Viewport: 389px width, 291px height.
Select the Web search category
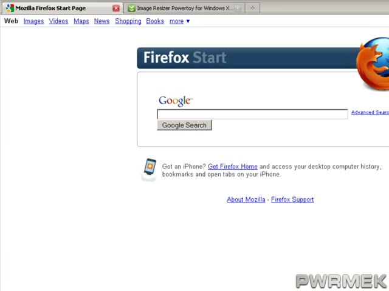click(11, 21)
